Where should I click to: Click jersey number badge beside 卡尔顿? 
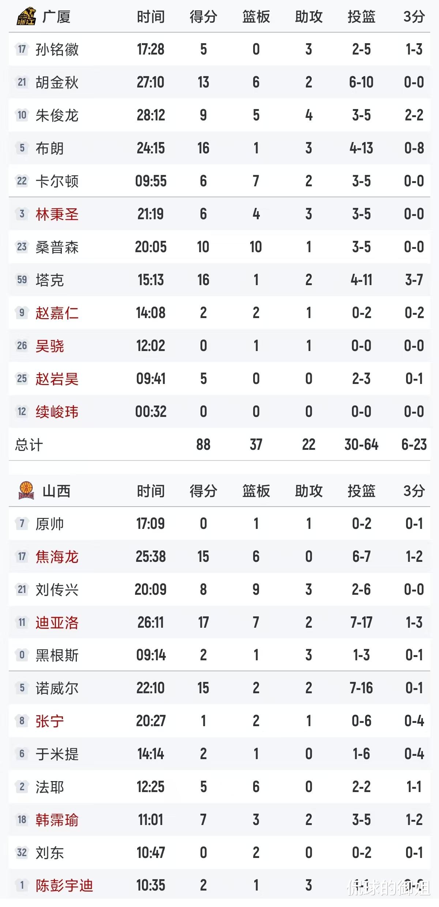click(x=22, y=181)
